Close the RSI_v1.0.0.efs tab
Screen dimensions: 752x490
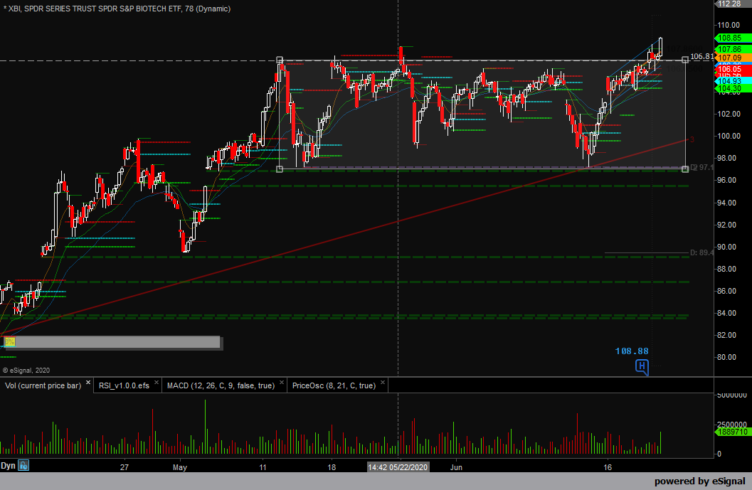tap(157, 383)
